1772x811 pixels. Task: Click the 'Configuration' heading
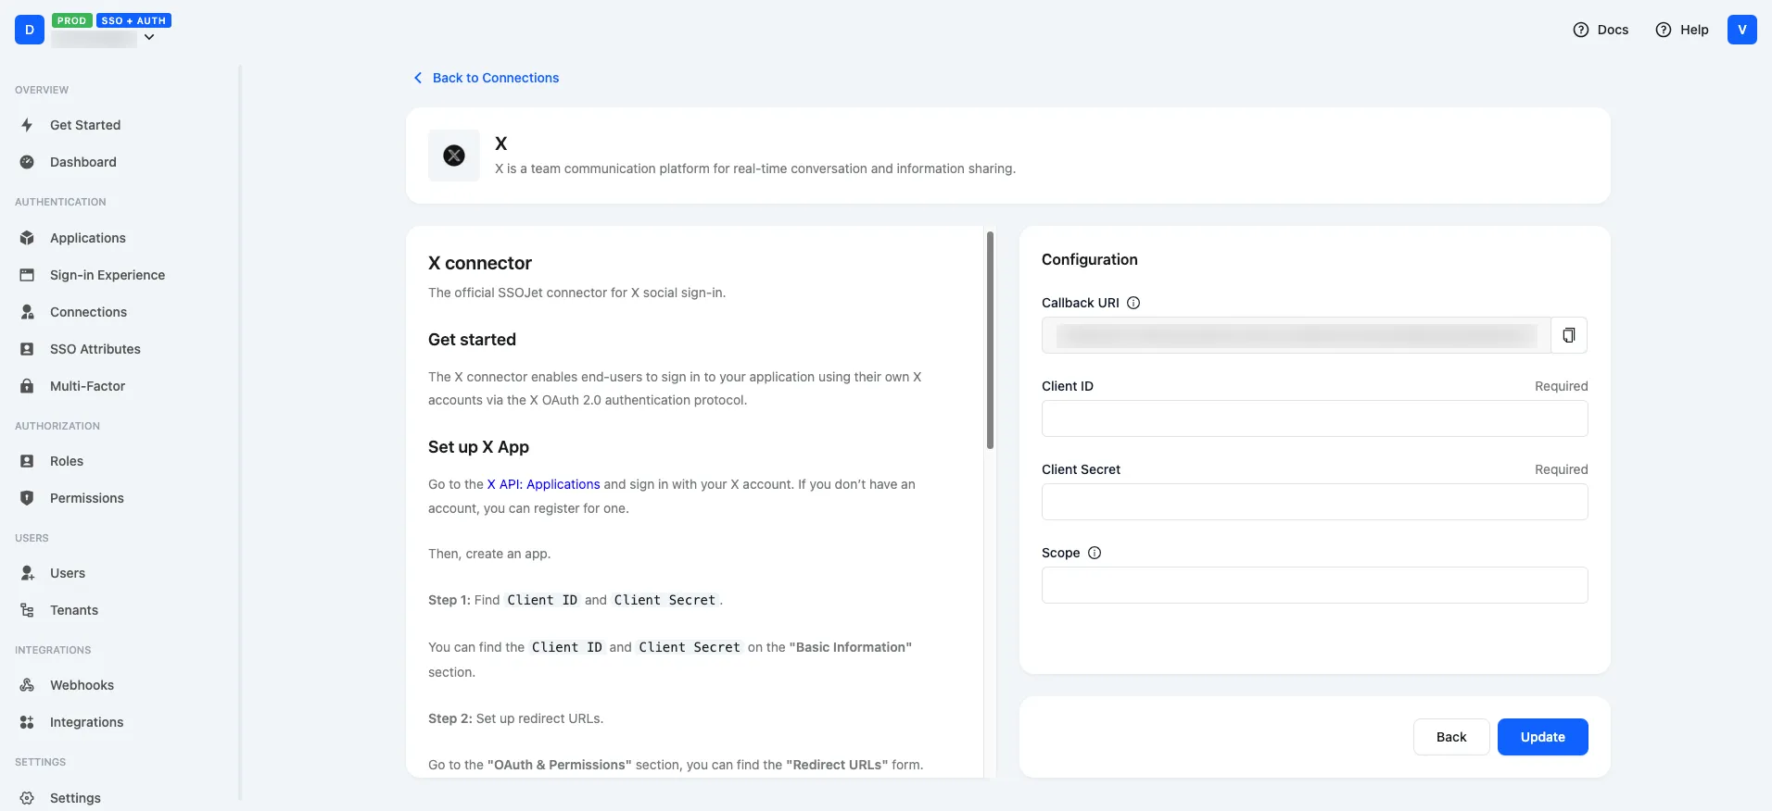tap(1089, 259)
